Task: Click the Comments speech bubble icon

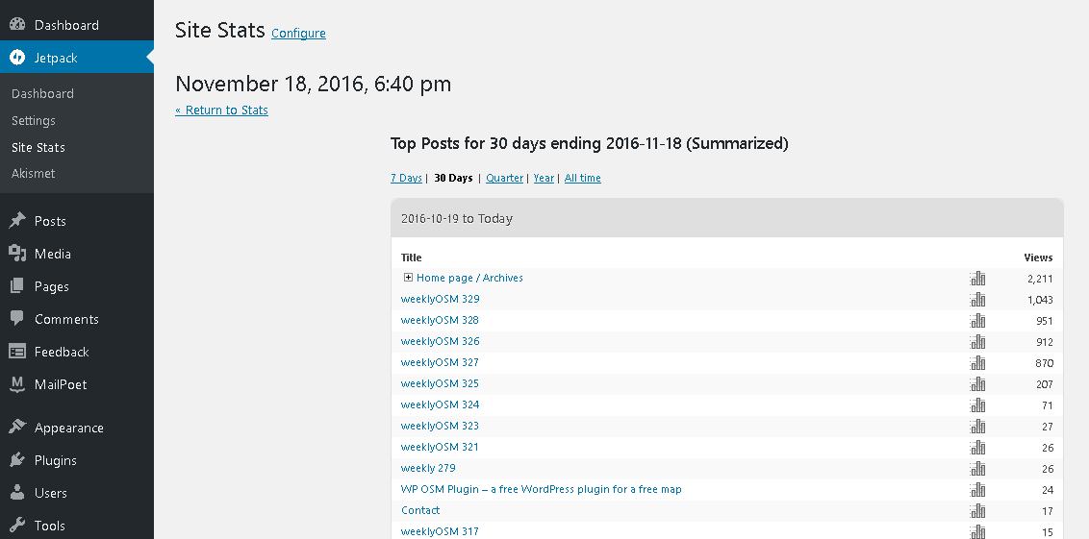Action: pyautogui.click(x=17, y=318)
